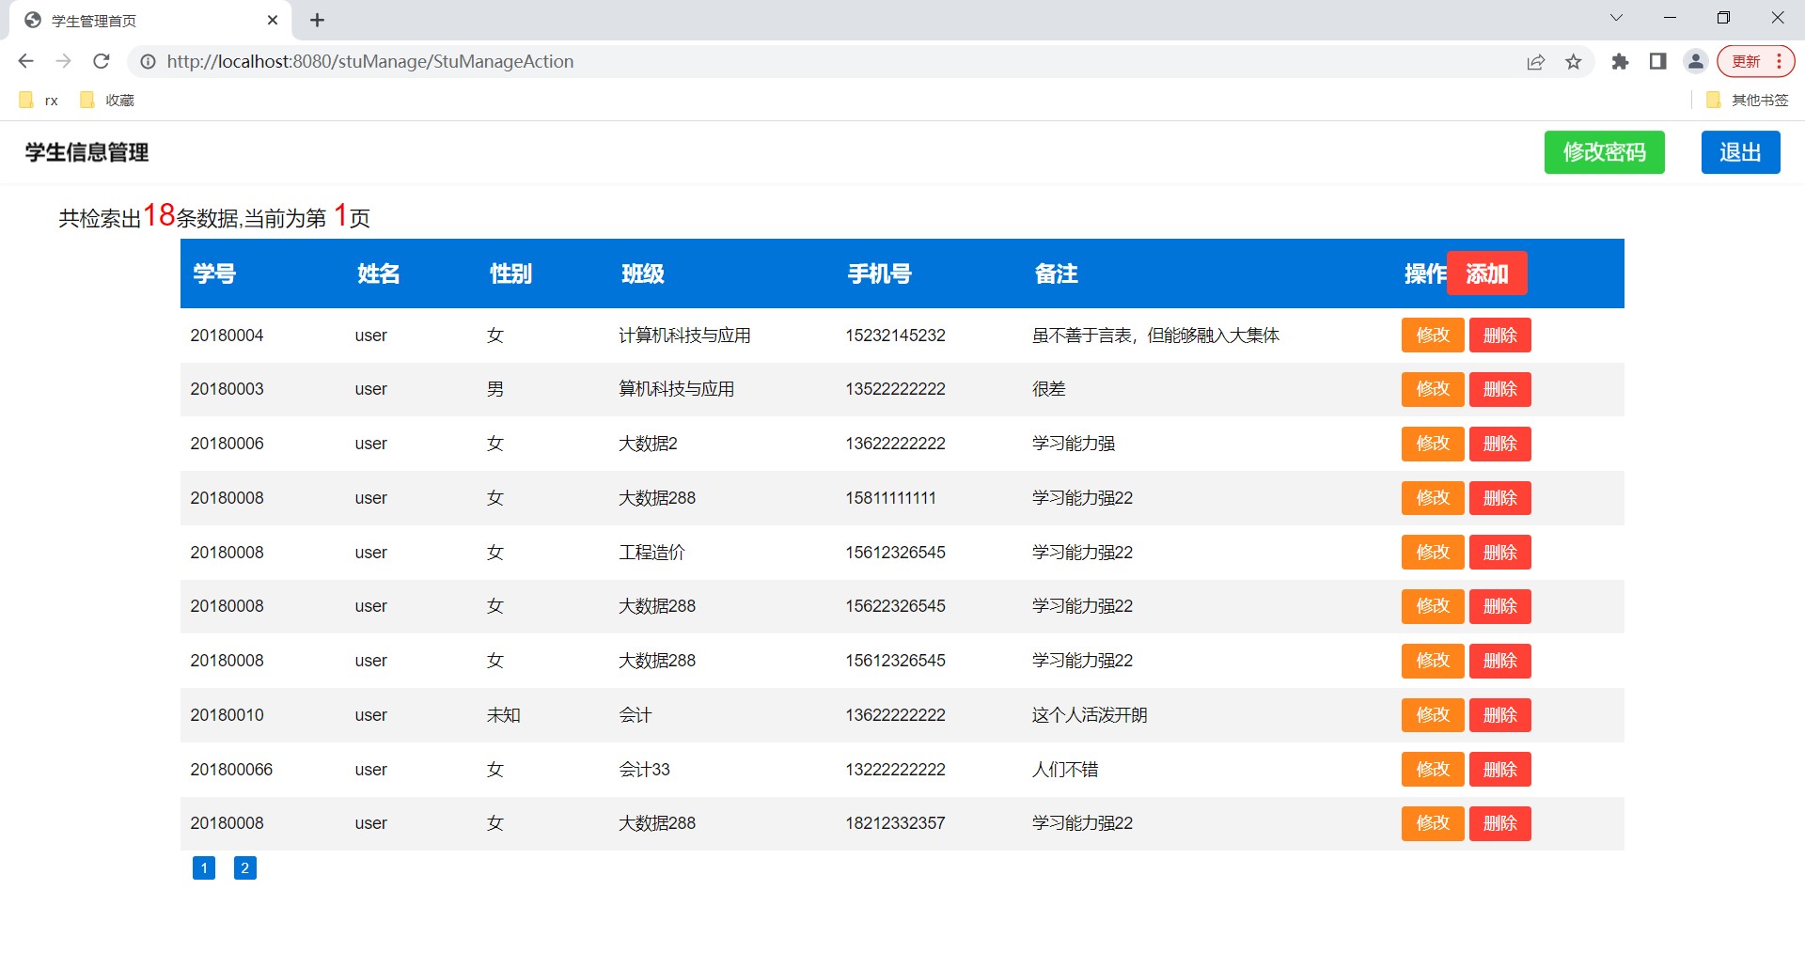1805x968 pixels.
Task: Click 修改 in the 15811111111 row
Action: point(1433,498)
